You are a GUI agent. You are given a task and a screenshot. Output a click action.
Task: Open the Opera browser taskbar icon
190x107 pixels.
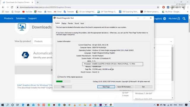(39, 105)
